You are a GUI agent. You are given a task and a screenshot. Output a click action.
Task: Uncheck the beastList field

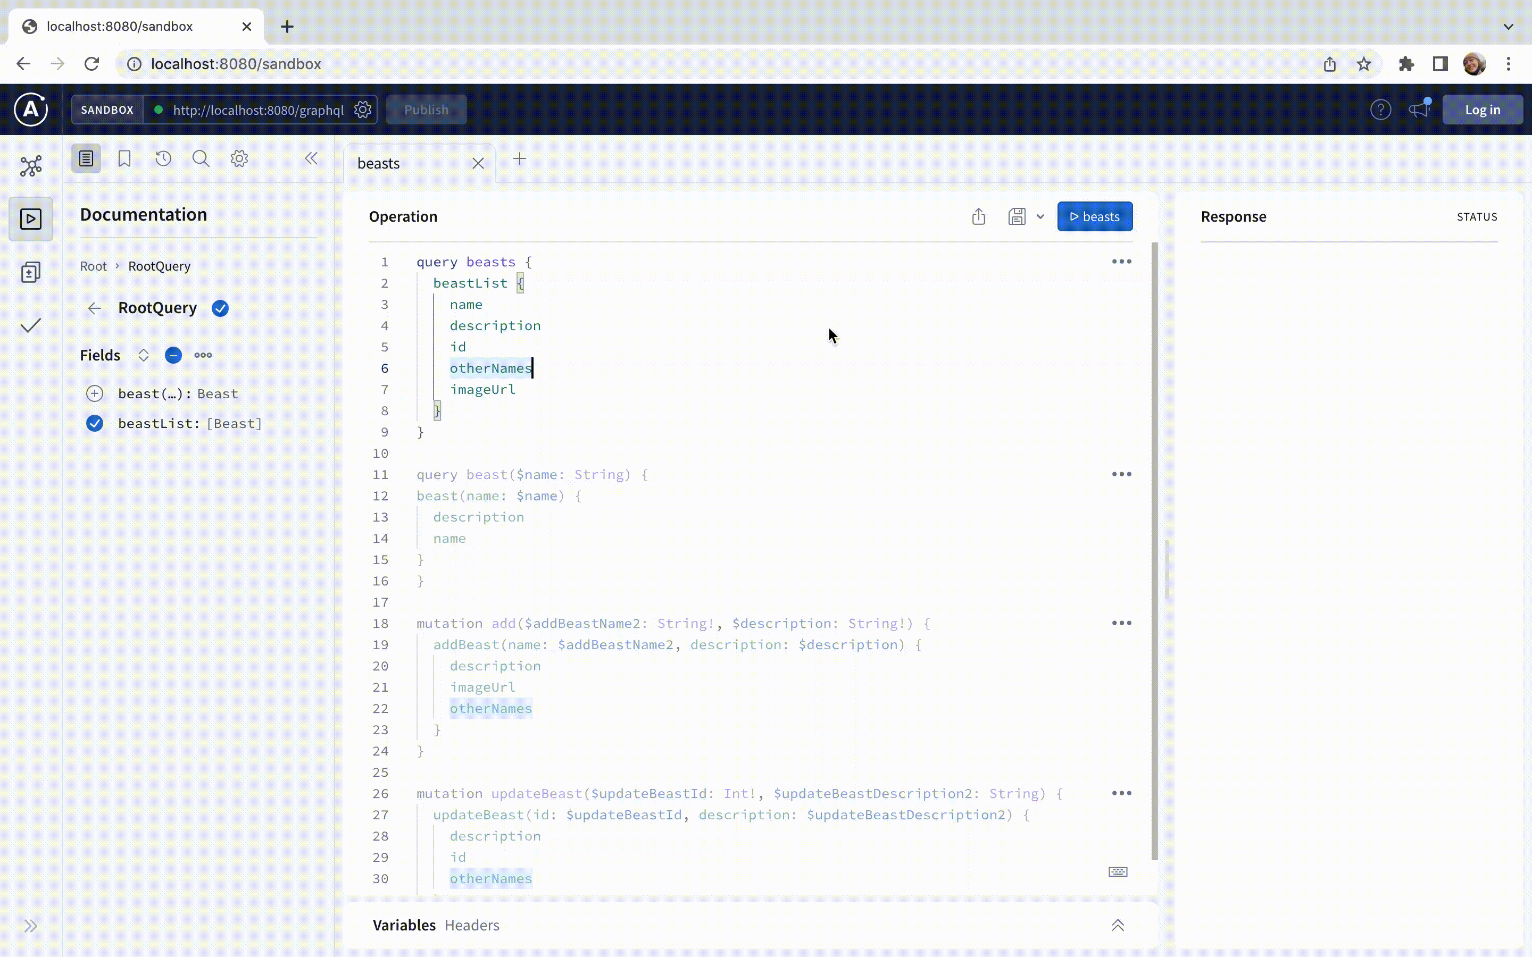coord(94,423)
